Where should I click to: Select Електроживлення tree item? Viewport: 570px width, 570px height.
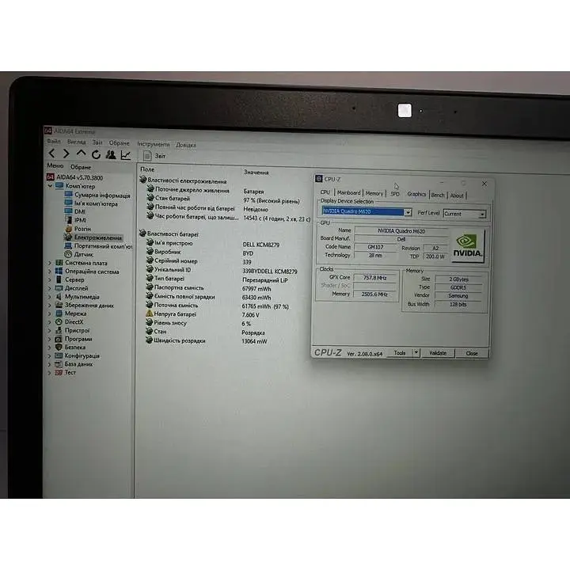click(93, 237)
